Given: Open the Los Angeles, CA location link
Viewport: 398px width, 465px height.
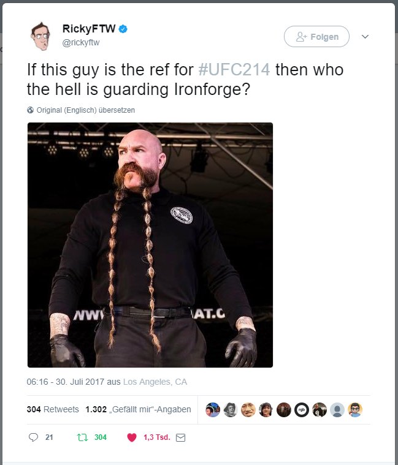Looking at the screenshot, I should coord(155,382).
